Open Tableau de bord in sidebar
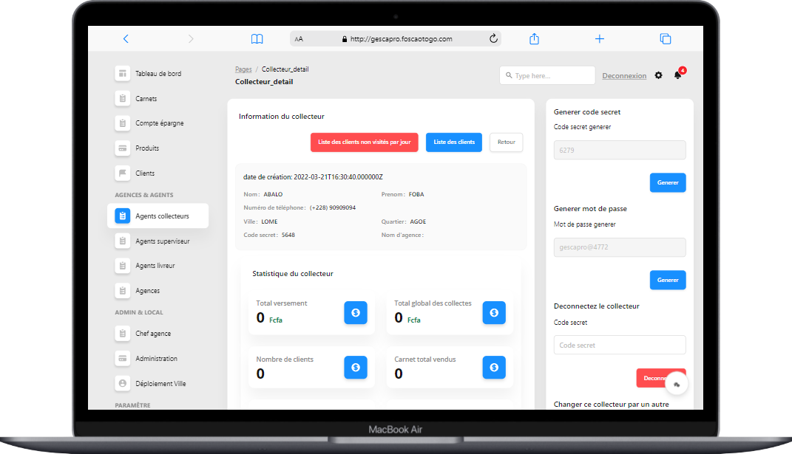 [x=158, y=74]
